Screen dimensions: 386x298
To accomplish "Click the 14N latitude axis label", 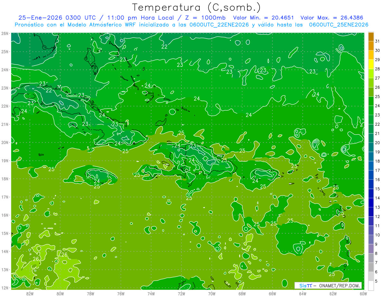I will click(x=5, y=251).
